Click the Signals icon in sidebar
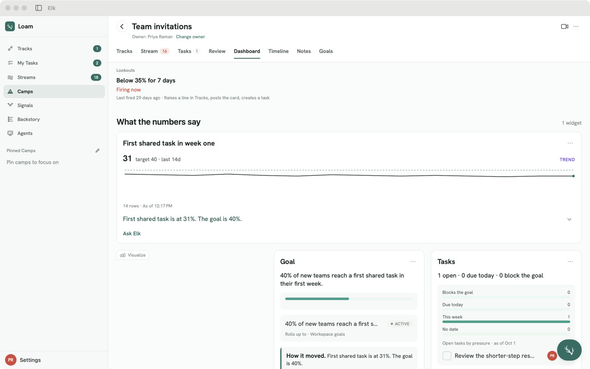The image size is (590, 369). 10,105
